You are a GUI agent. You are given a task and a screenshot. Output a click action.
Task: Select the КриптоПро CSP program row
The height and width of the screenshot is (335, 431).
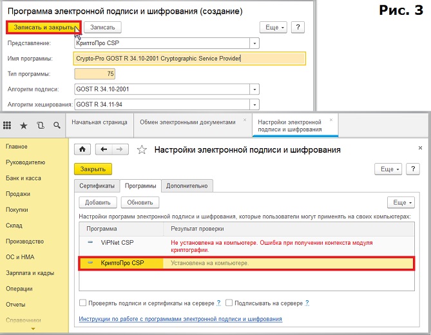[x=247, y=263]
